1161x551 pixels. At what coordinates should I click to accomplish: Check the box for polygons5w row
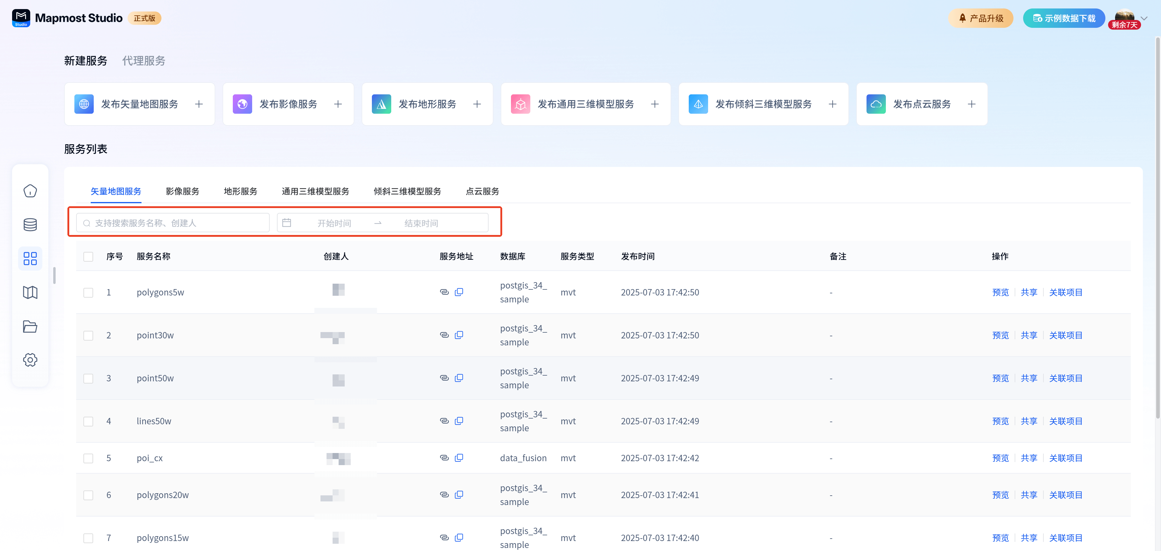pos(88,292)
